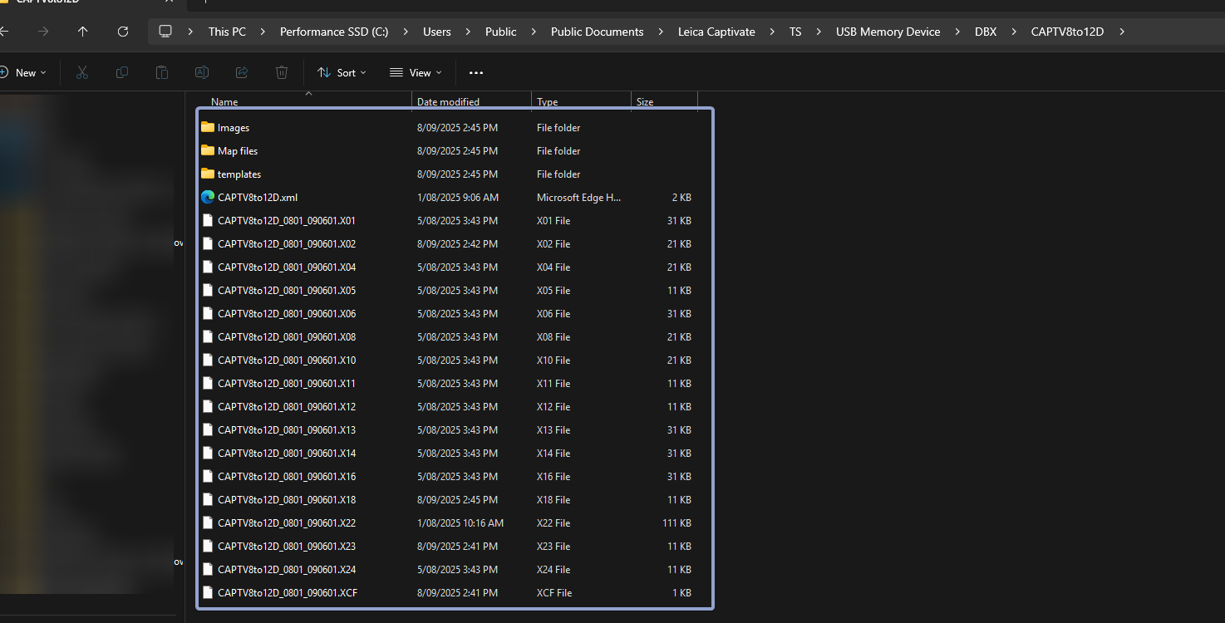This screenshot has width=1225, height=623.
Task: Click the Refresh button
Action: 123,32
